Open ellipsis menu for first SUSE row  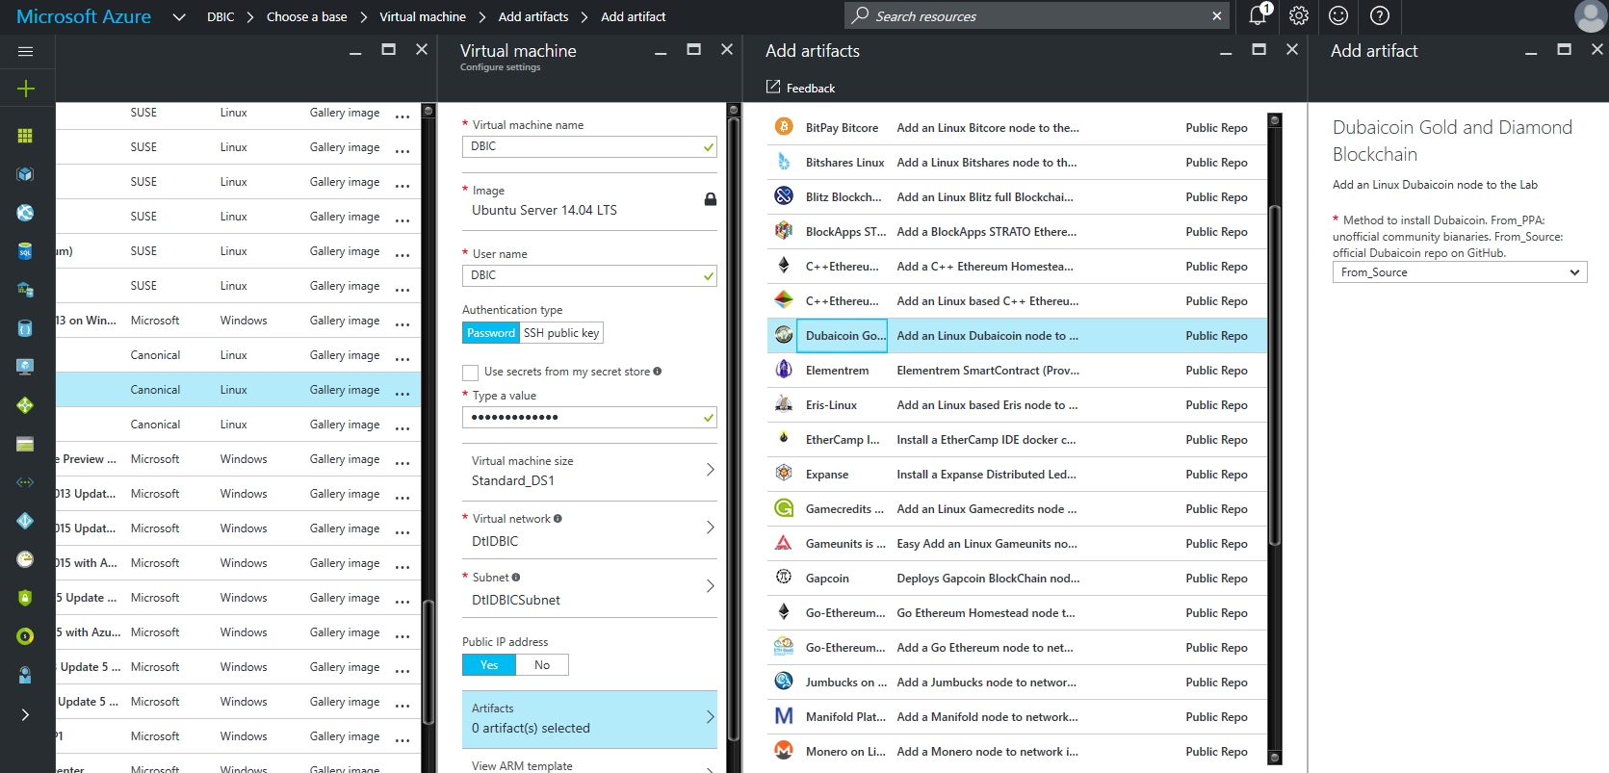(x=402, y=115)
